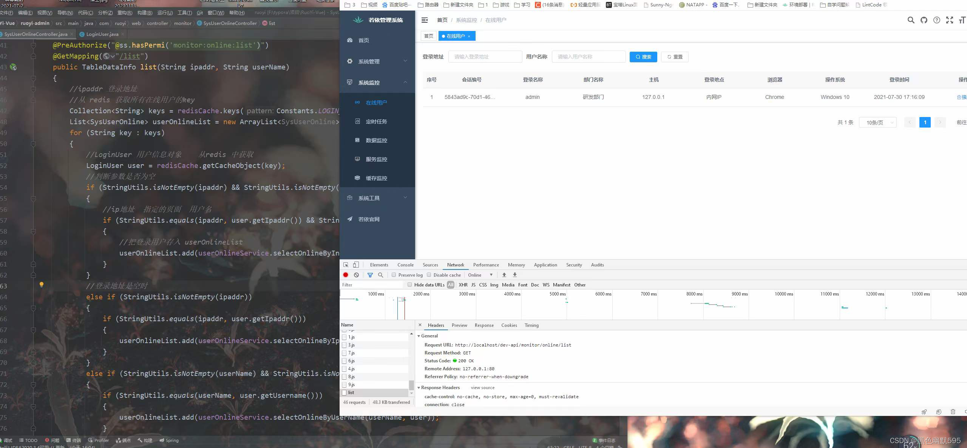This screenshot has height=448, width=967.
Task: Open the help question mark icon
Action: [x=937, y=20]
